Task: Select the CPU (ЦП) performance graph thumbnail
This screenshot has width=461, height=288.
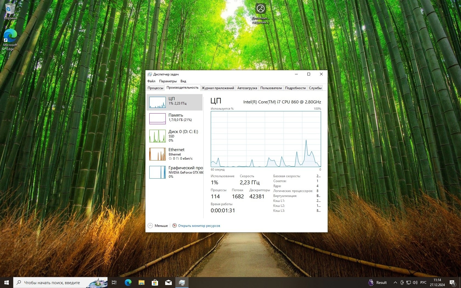Action: 157,102
